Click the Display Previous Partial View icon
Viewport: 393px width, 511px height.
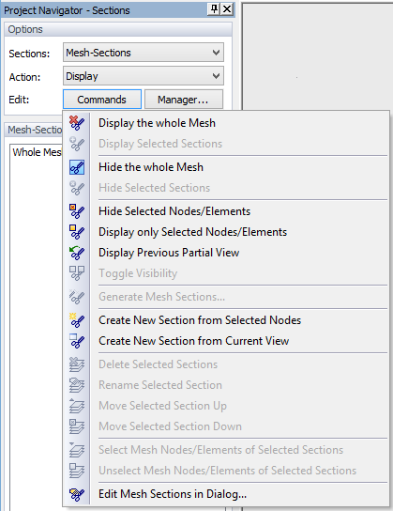(77, 253)
